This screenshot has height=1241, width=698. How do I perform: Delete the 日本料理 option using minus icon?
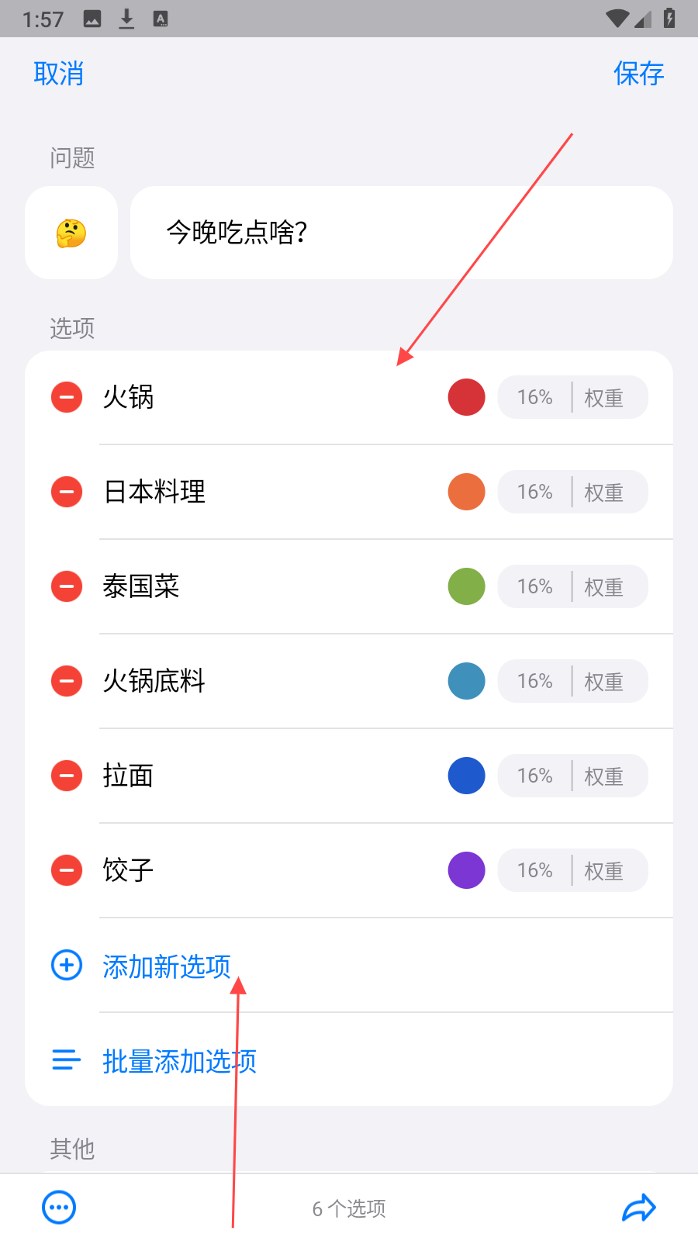pyautogui.click(x=67, y=492)
